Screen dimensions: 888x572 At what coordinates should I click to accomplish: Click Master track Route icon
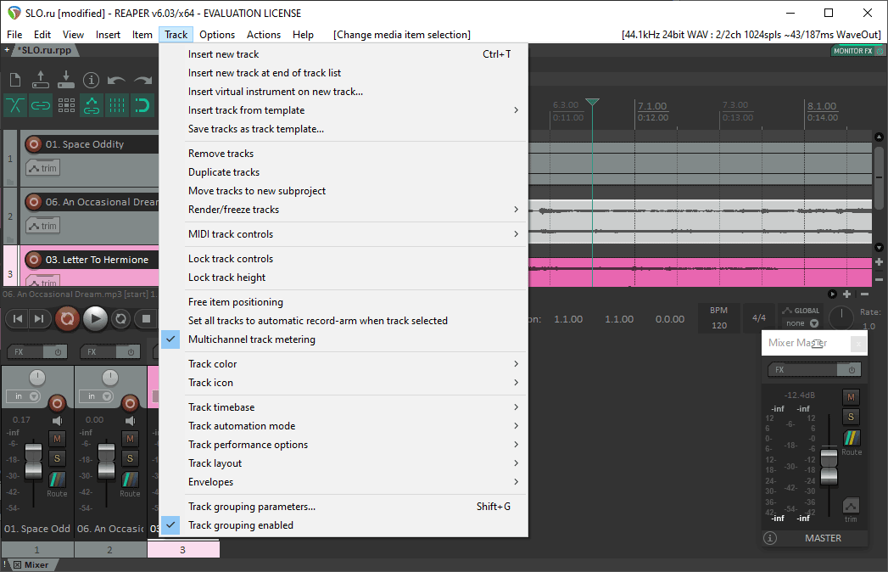tap(852, 438)
